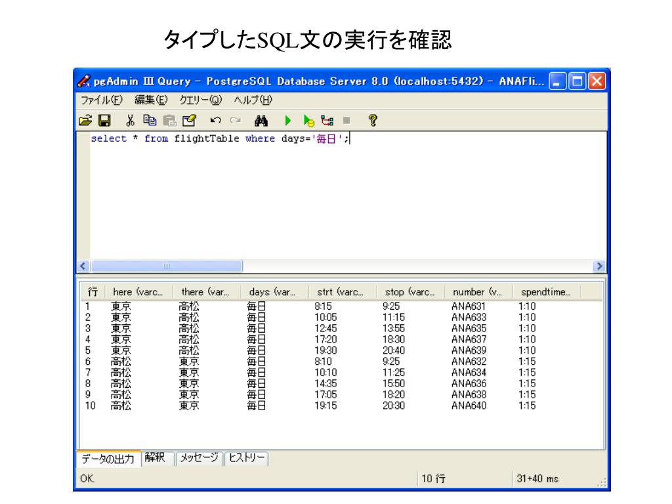Click right arrow of horizontal scrollbar
The width and height of the screenshot is (672, 504).
600,266
